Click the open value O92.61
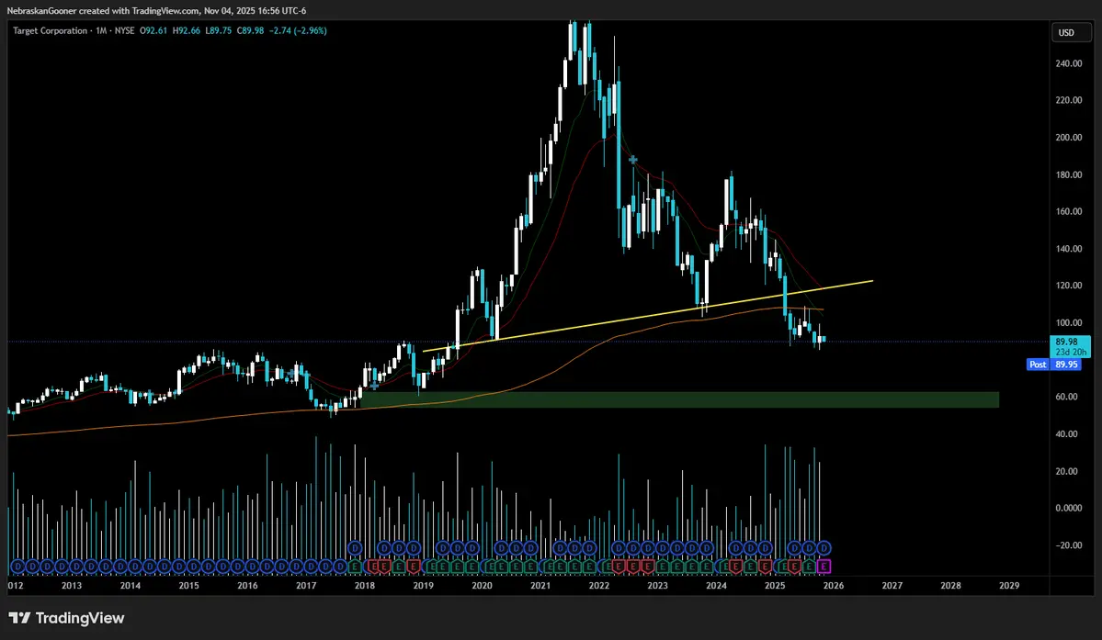The height and width of the screenshot is (640, 1102). (x=153, y=31)
